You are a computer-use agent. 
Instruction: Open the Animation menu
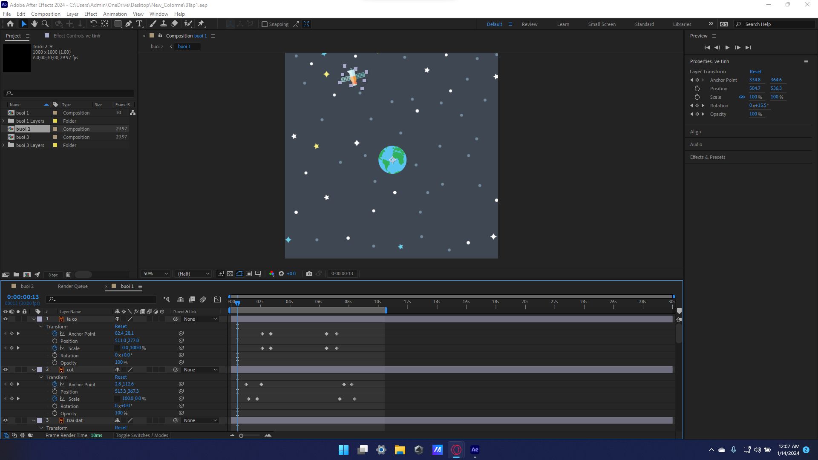click(x=115, y=14)
